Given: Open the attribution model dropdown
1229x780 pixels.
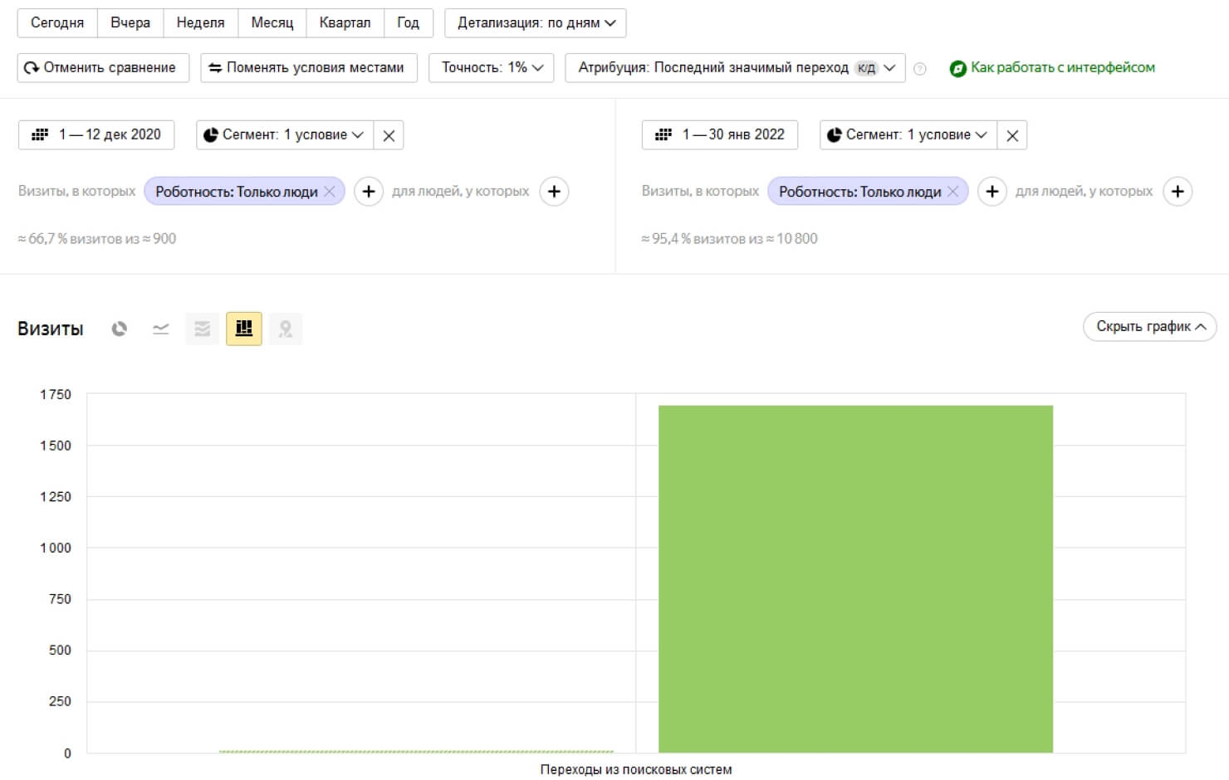Looking at the screenshot, I should [735, 68].
